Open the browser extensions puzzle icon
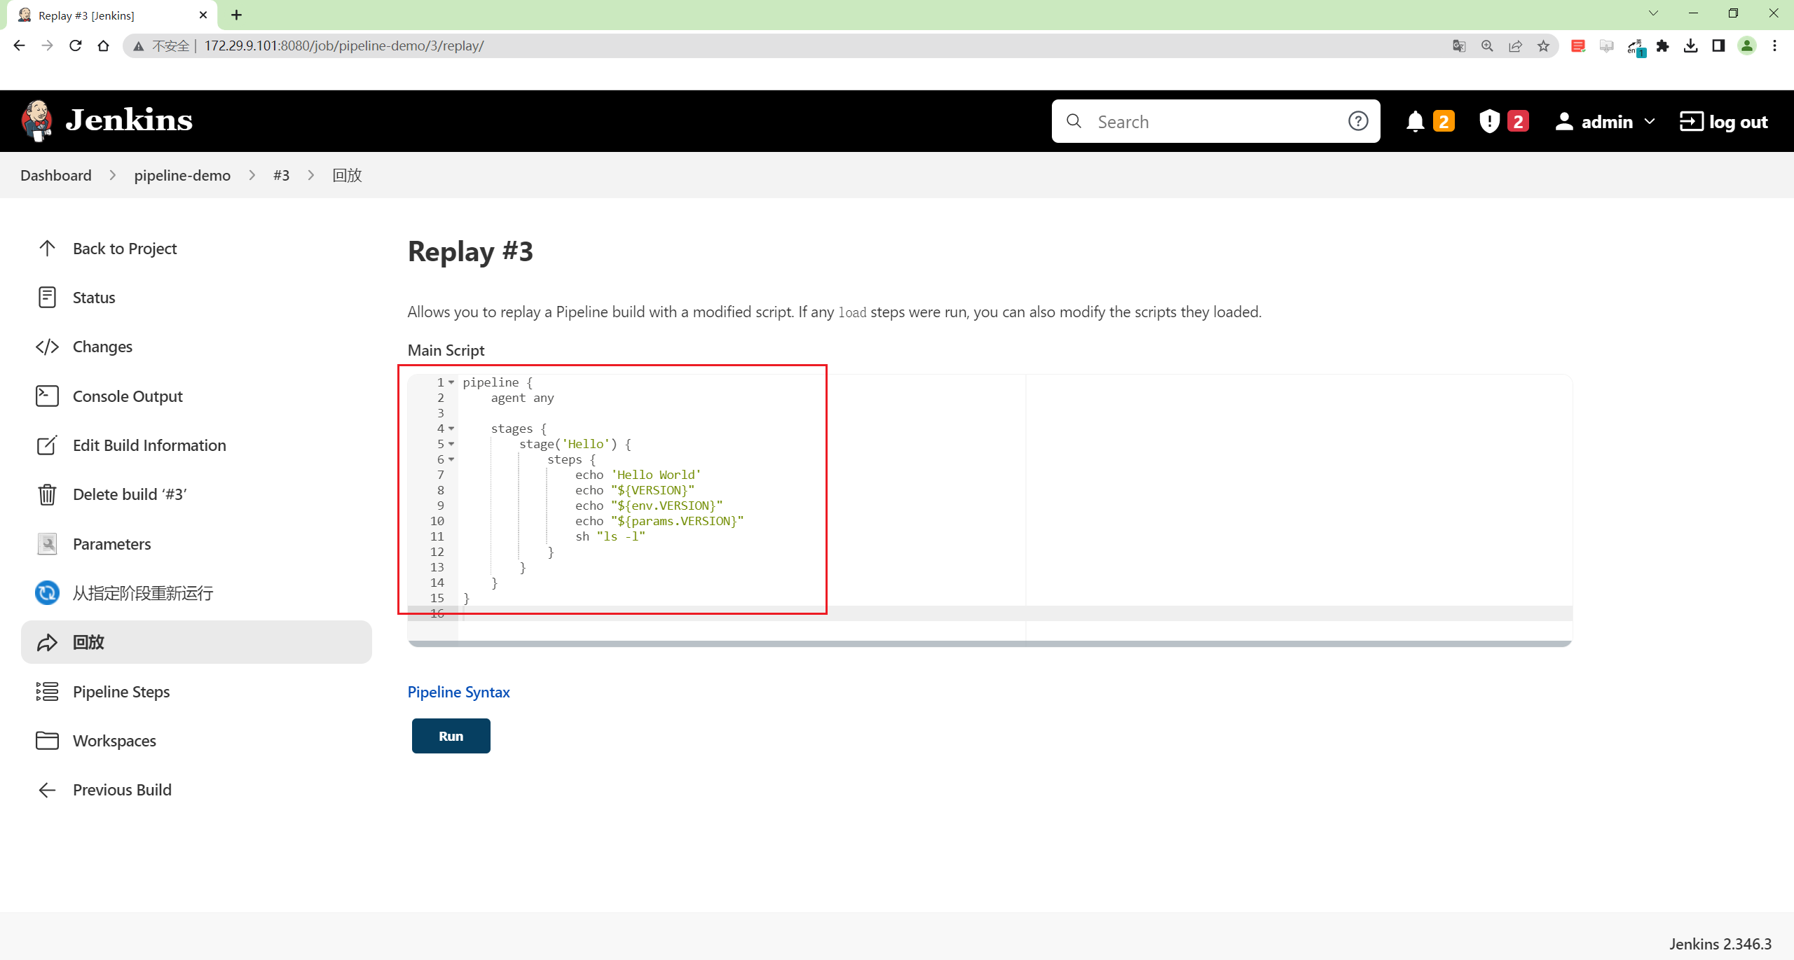1794x960 pixels. pos(1662,46)
